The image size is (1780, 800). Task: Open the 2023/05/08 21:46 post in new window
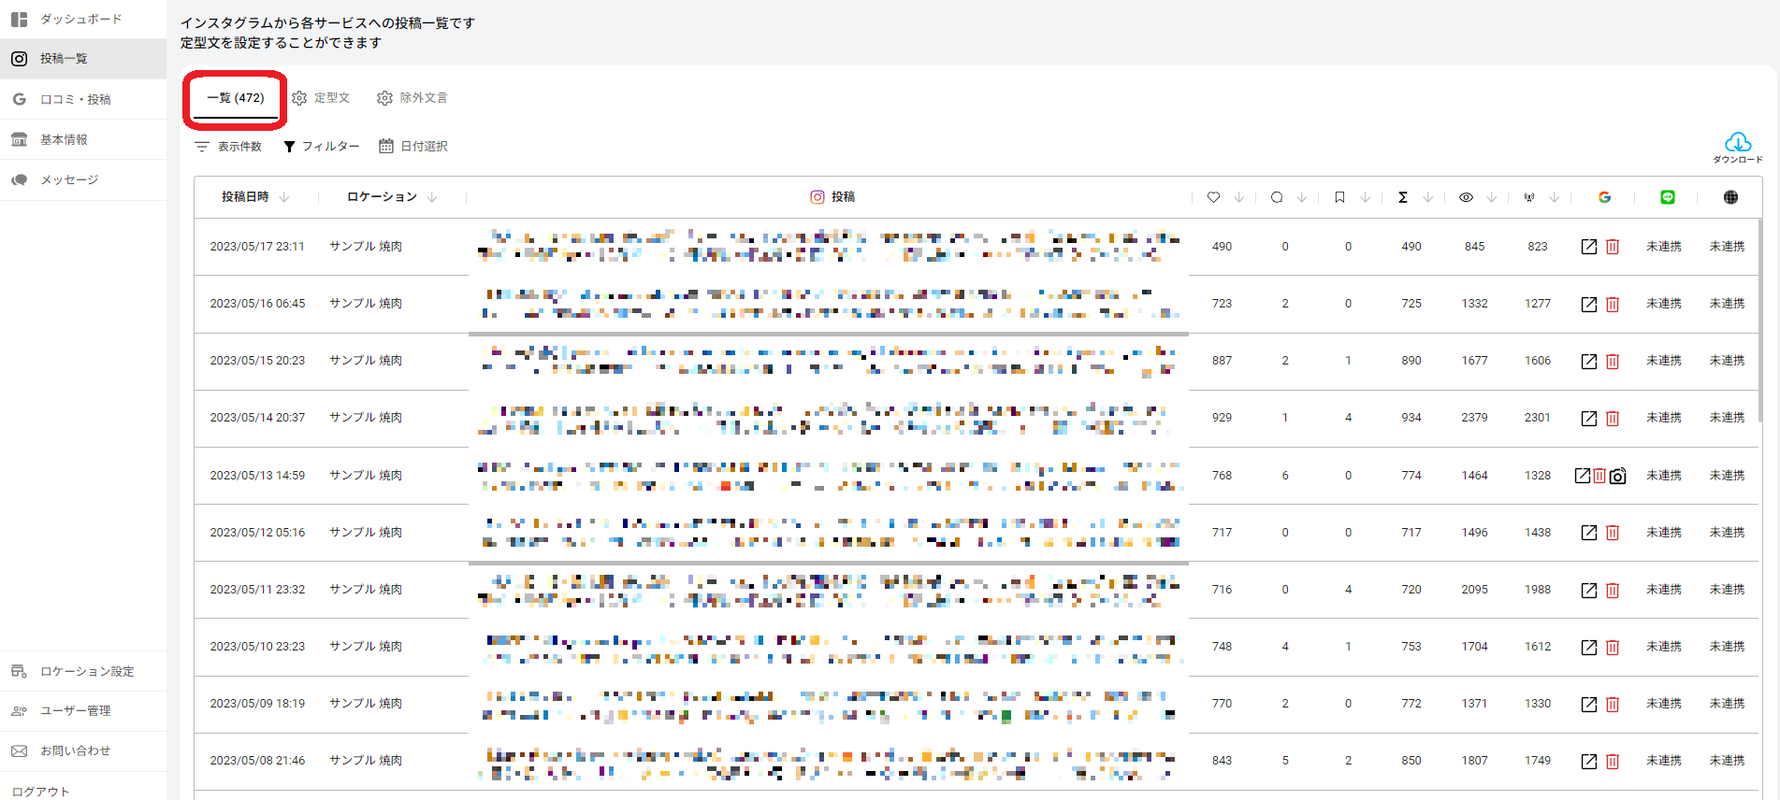[x=1588, y=762]
